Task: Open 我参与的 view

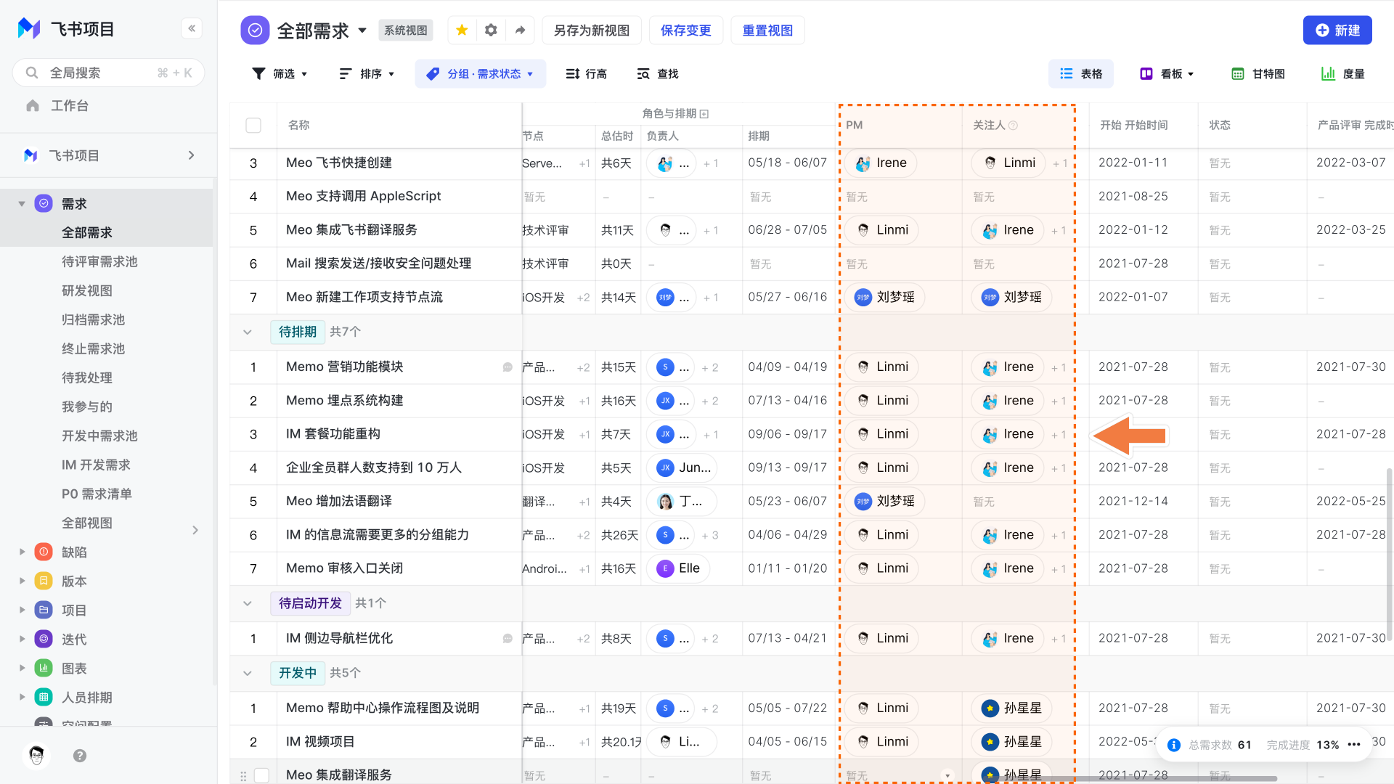Action: 87,407
